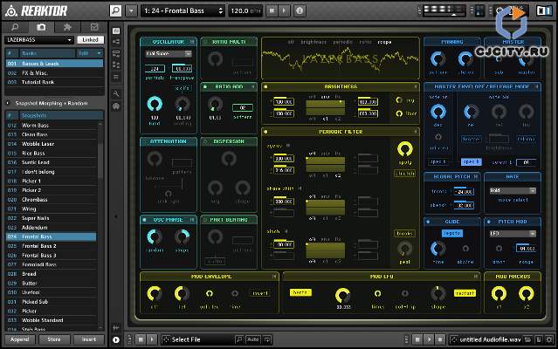Viewport: 558px width, 349px height.
Task: Select the Worm Bass snapshot
Action: tap(52, 126)
